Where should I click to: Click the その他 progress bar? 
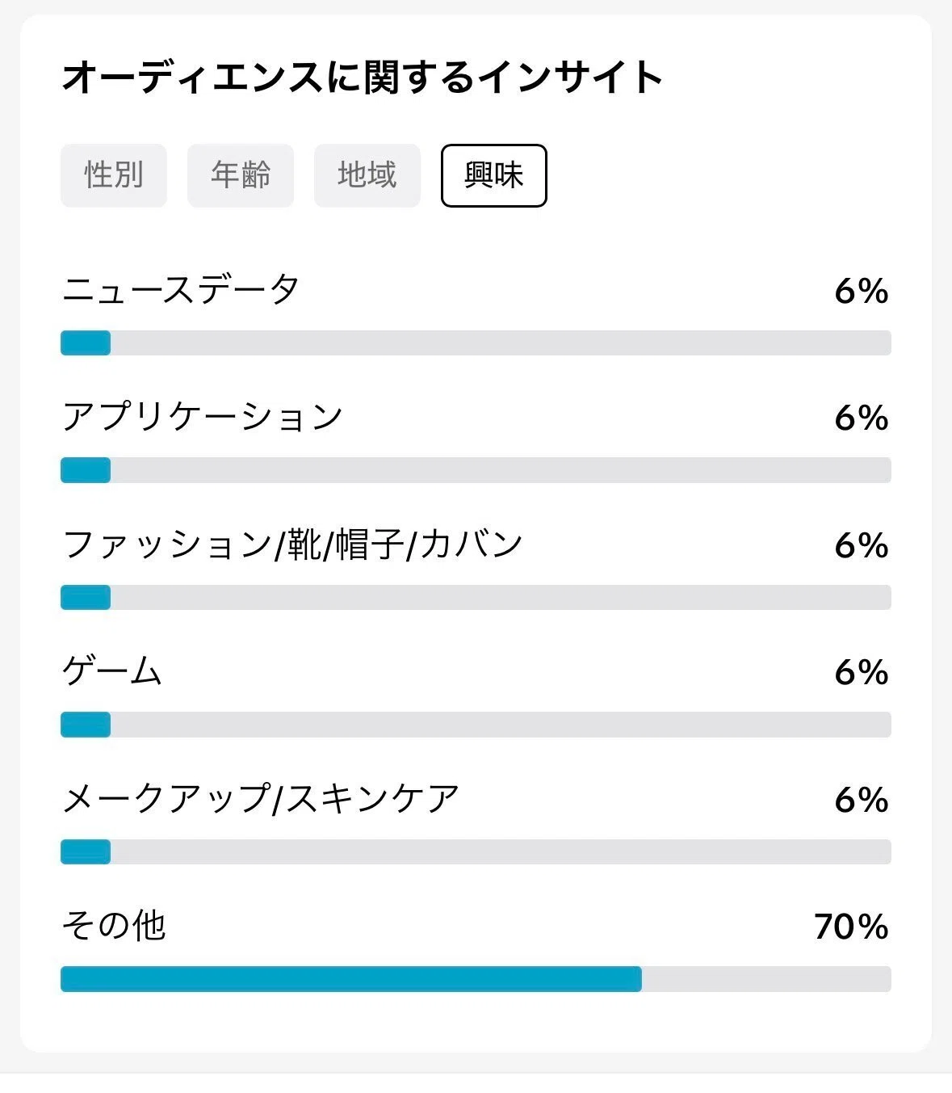476,979
